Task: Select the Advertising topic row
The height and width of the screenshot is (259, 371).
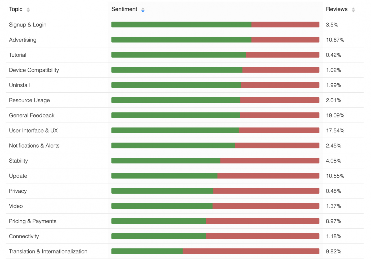Action: 23,40
